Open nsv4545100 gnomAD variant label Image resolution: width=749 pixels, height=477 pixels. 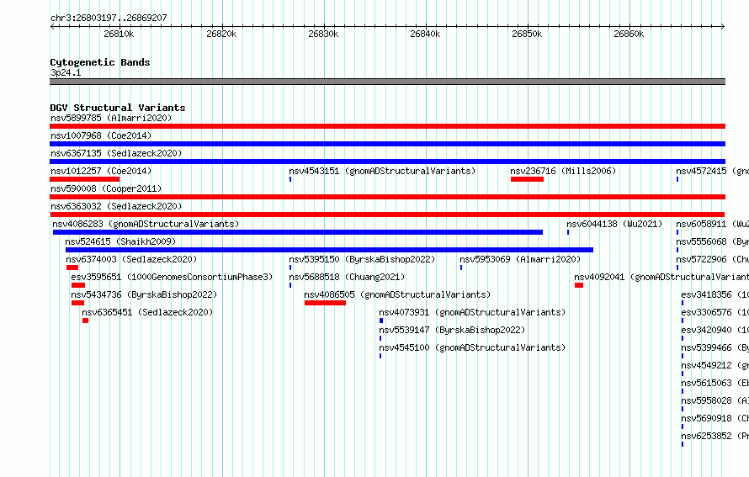pos(472,347)
